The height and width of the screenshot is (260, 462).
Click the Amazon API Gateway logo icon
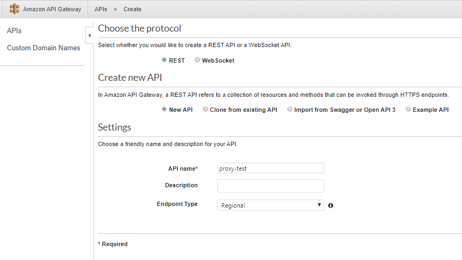pos(14,9)
